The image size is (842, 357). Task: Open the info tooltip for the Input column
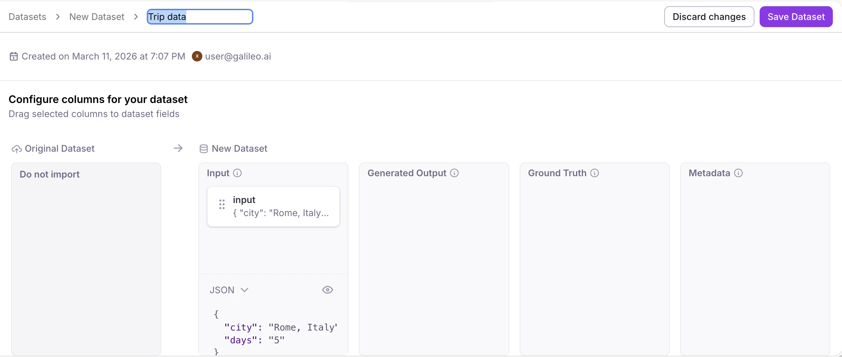[x=238, y=173]
